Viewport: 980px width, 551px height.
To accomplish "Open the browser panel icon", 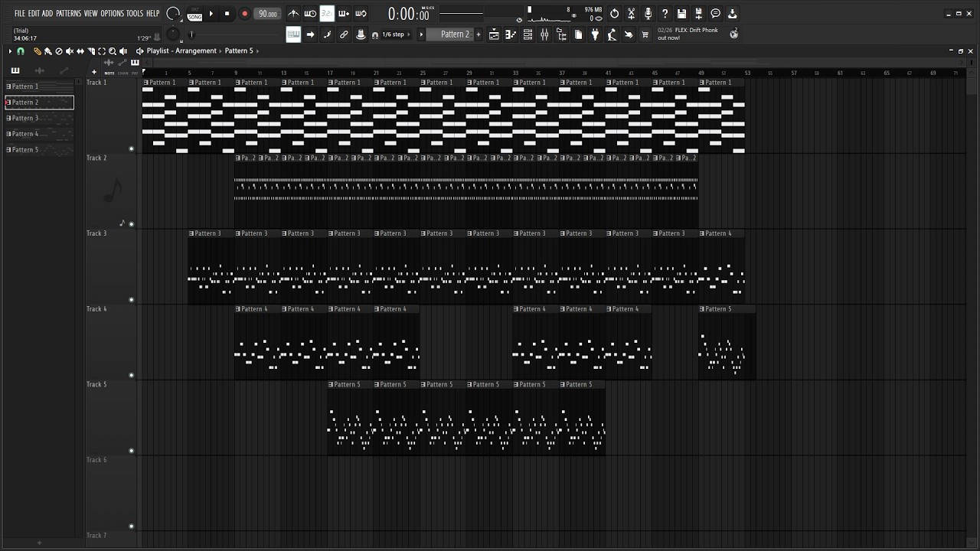I will click(x=561, y=34).
